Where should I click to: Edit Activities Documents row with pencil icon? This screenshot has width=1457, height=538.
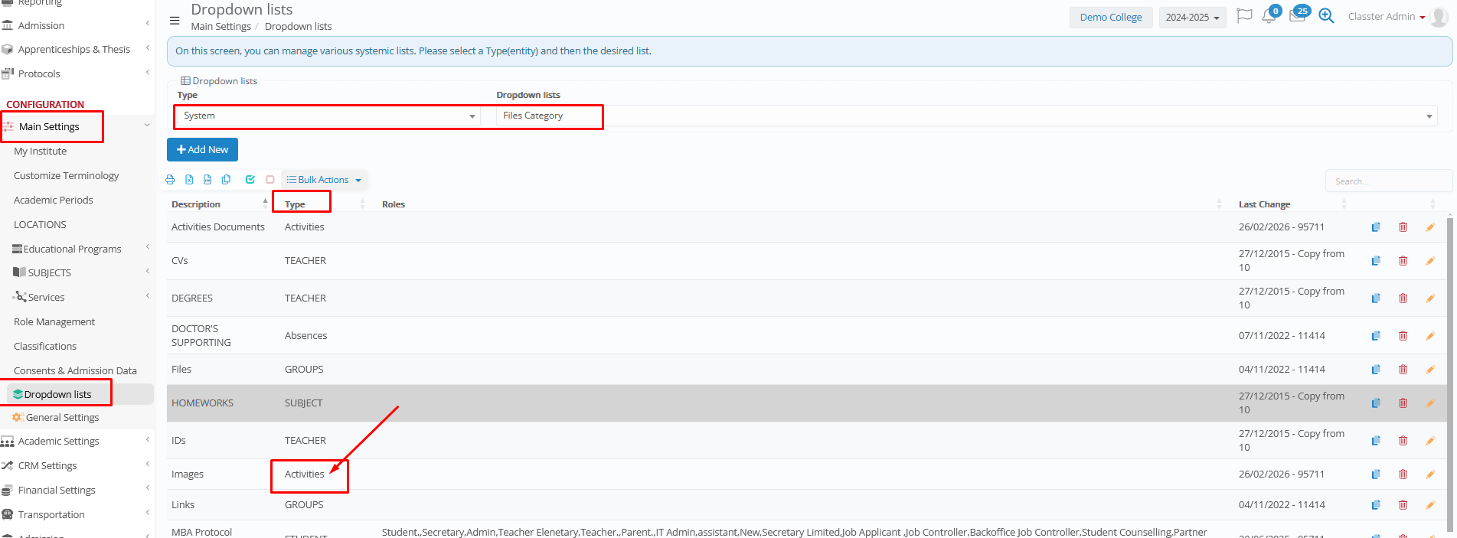[1429, 227]
